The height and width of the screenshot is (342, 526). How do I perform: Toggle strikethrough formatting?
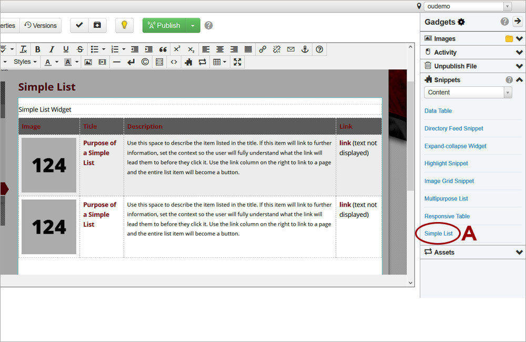click(x=80, y=49)
